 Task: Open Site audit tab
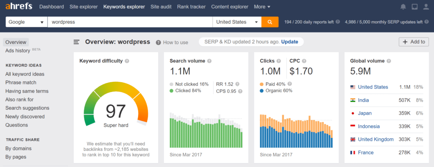pos(161,7)
